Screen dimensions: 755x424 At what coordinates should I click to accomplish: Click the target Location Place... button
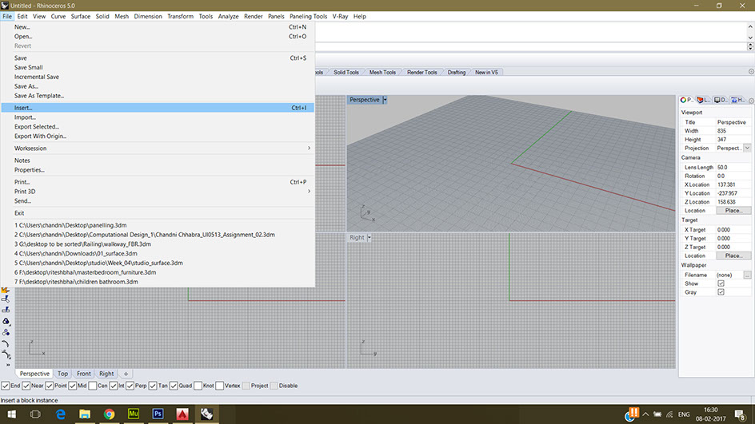coord(733,256)
